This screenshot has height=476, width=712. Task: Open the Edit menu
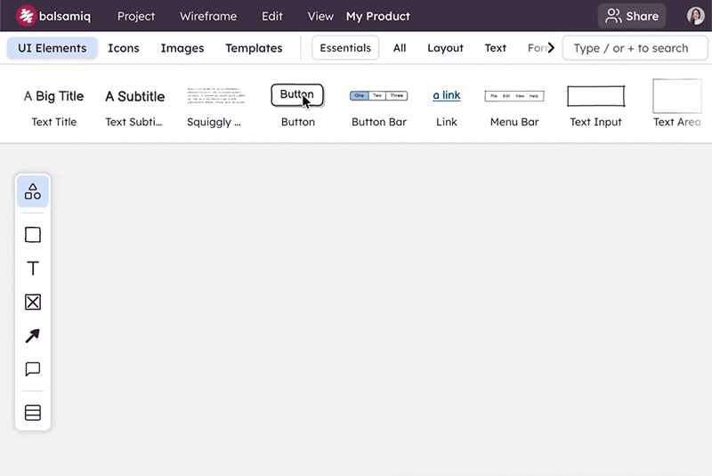tap(272, 16)
